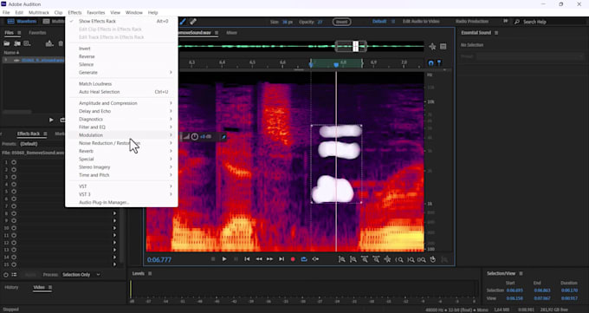The width and height of the screenshot is (589, 313).
Task: Open the Favorites menu in menu bar
Action: pyautogui.click(x=96, y=12)
